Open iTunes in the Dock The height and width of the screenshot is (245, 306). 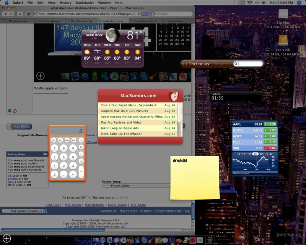pyautogui.click(x=124, y=240)
